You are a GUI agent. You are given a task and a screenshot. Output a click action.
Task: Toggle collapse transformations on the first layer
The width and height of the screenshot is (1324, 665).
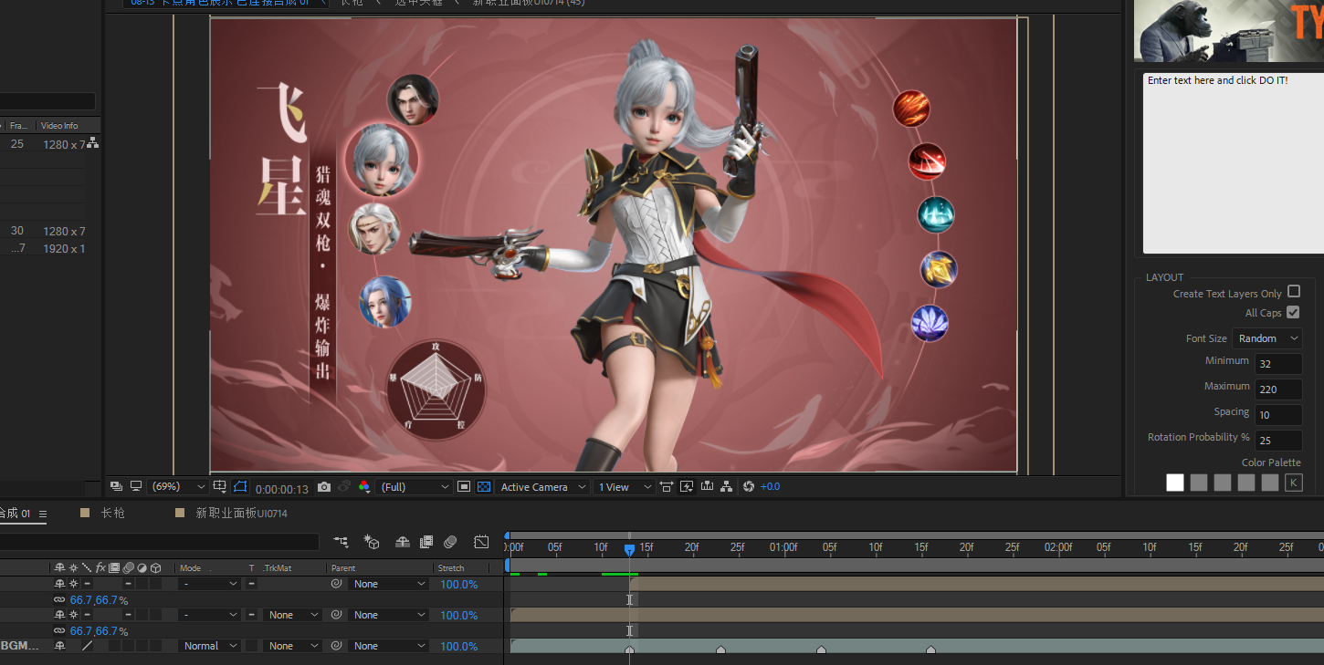point(73,584)
